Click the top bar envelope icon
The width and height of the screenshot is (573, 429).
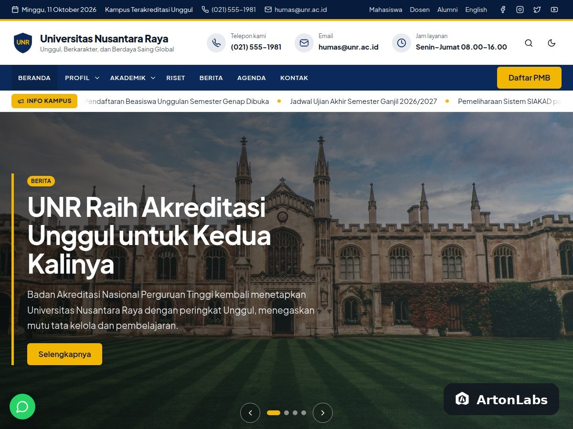tap(268, 10)
